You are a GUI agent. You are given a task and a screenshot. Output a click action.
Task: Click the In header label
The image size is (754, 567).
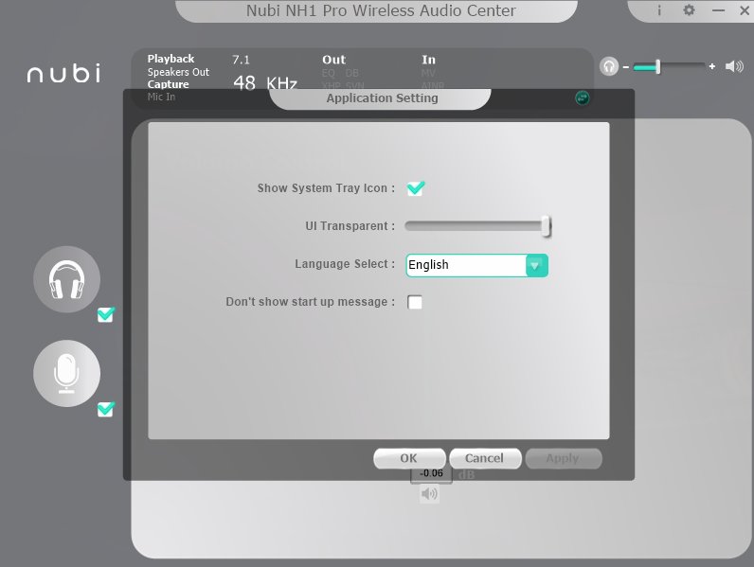[x=428, y=60]
